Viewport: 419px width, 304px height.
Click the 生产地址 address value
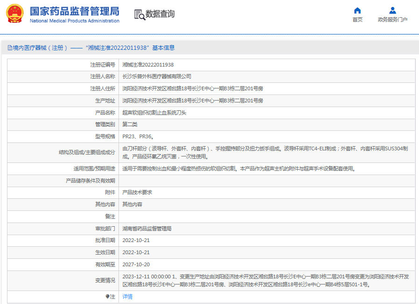pyautogui.click(x=193, y=101)
